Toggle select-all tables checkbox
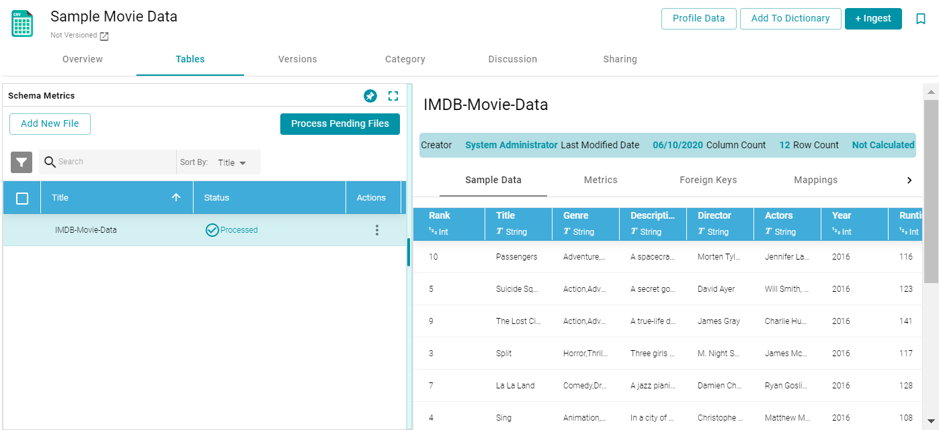 pyautogui.click(x=22, y=198)
